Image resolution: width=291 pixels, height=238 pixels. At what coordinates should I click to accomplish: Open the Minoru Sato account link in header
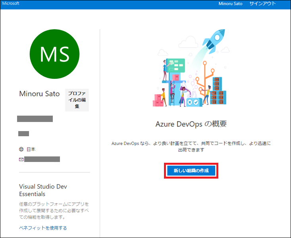pos(230,4)
